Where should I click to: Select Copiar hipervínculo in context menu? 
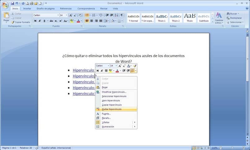click(x=116, y=105)
